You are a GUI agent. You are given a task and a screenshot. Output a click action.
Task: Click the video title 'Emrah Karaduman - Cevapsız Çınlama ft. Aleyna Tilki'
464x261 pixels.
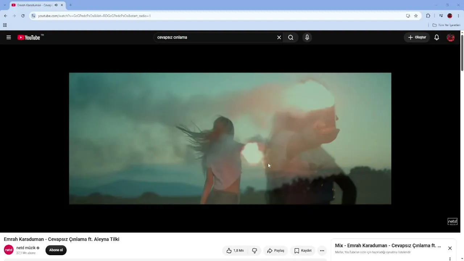62,239
